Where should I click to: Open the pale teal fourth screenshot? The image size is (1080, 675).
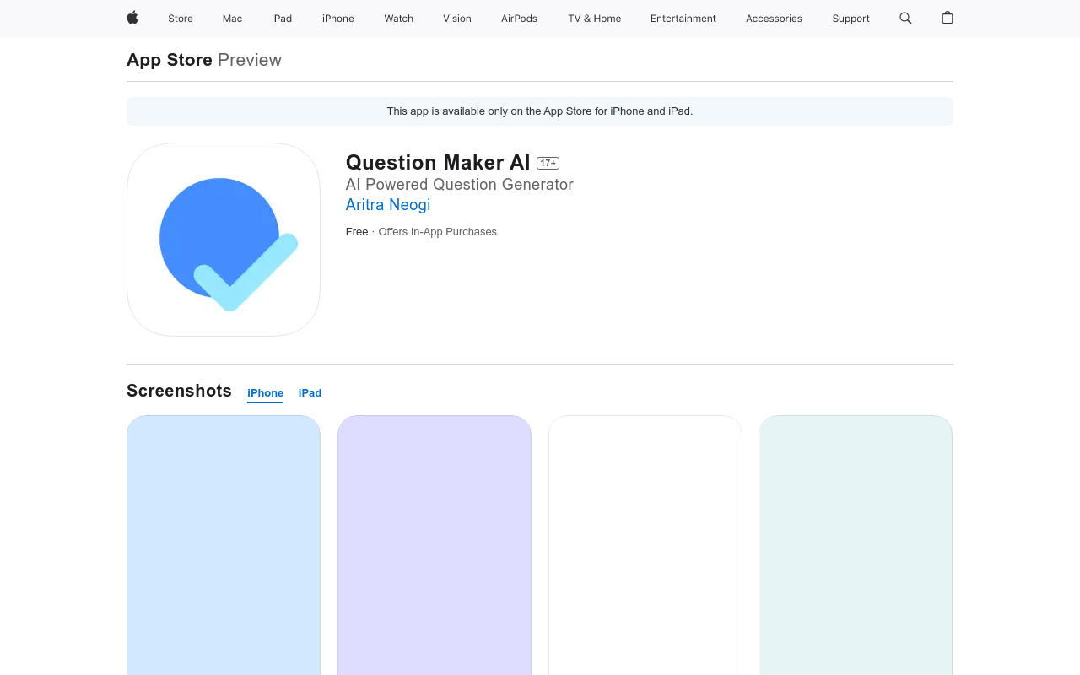(856, 545)
